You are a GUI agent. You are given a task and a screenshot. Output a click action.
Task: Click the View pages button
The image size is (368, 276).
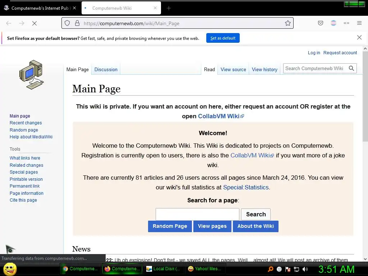click(x=212, y=226)
